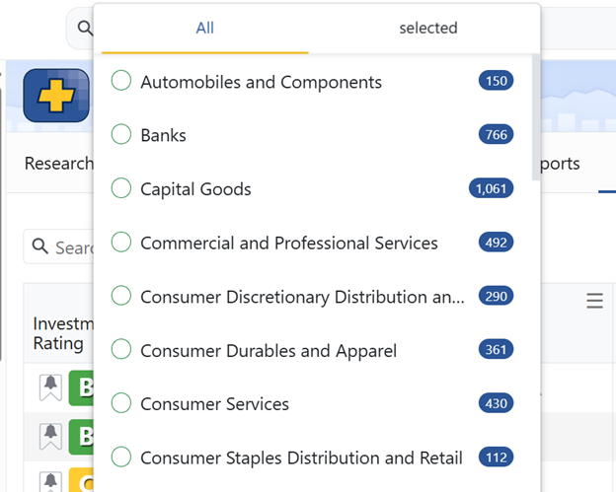616x492 pixels.
Task: Click the alert bell beside the yellow rating badge
Action: pos(50,480)
